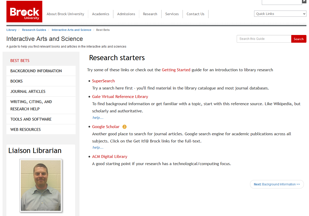The image size is (309, 216).
Task: Click the open access icon beside Google Scholar
Action: tap(125, 127)
